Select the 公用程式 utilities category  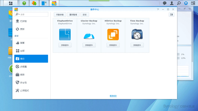click(31, 90)
